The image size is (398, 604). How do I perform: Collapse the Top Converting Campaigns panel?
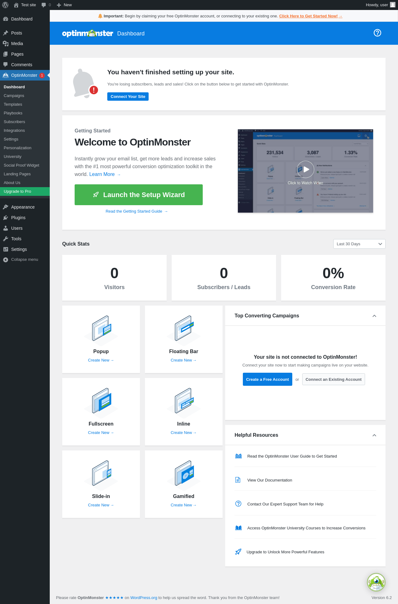374,316
